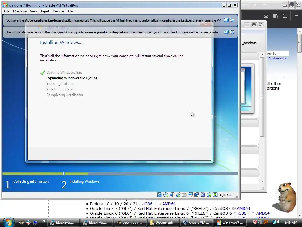Click the green arrow keyboard capture icon

tap(215, 195)
